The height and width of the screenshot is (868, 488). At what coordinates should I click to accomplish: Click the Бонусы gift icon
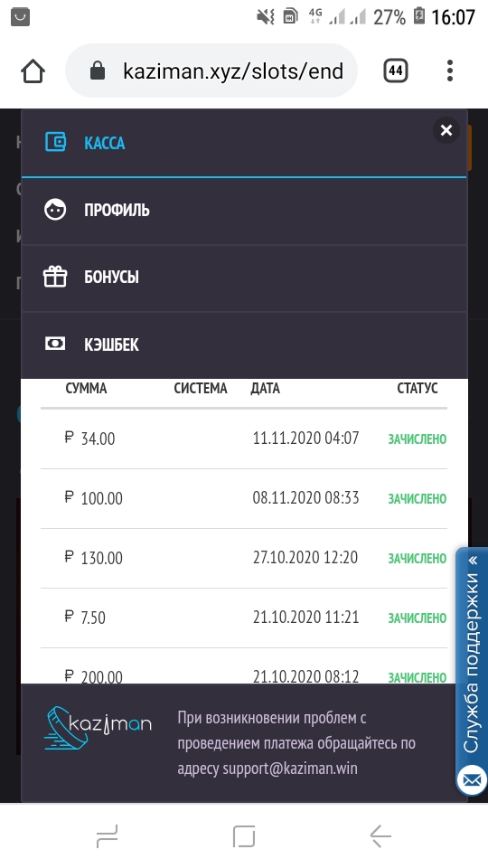(x=55, y=277)
